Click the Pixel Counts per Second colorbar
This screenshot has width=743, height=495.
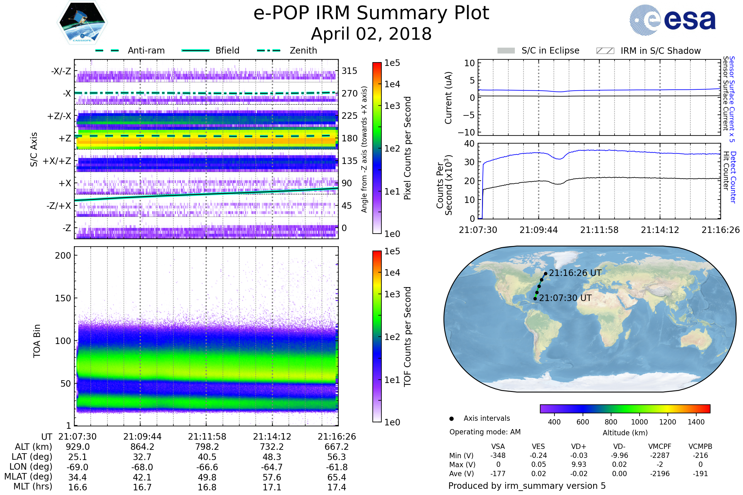pos(377,148)
